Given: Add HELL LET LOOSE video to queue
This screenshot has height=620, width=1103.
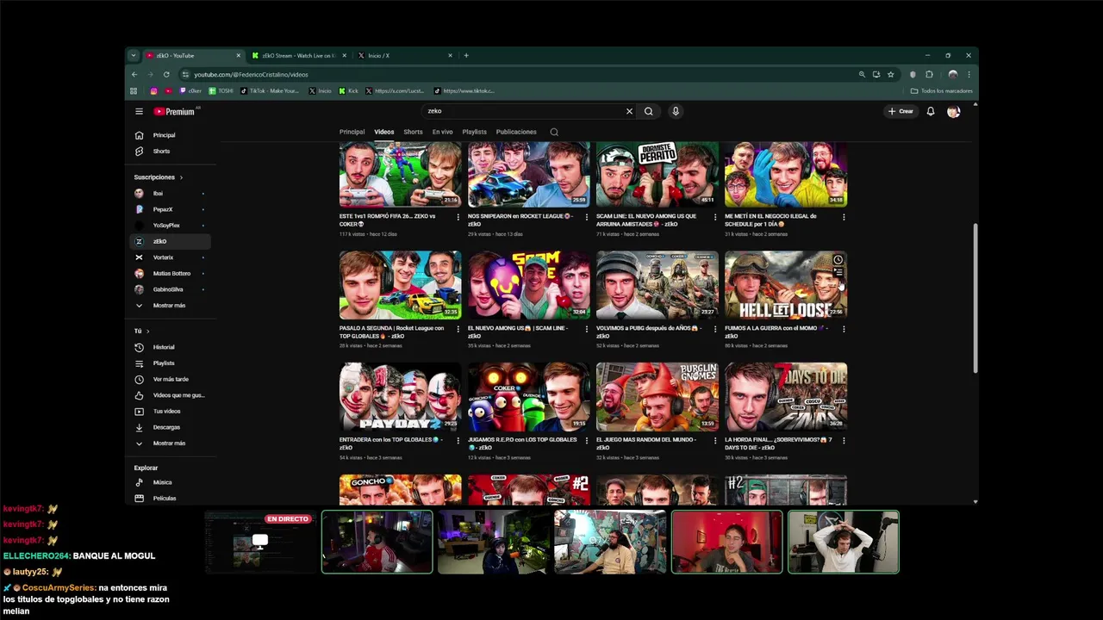Looking at the screenshot, I should (x=838, y=273).
